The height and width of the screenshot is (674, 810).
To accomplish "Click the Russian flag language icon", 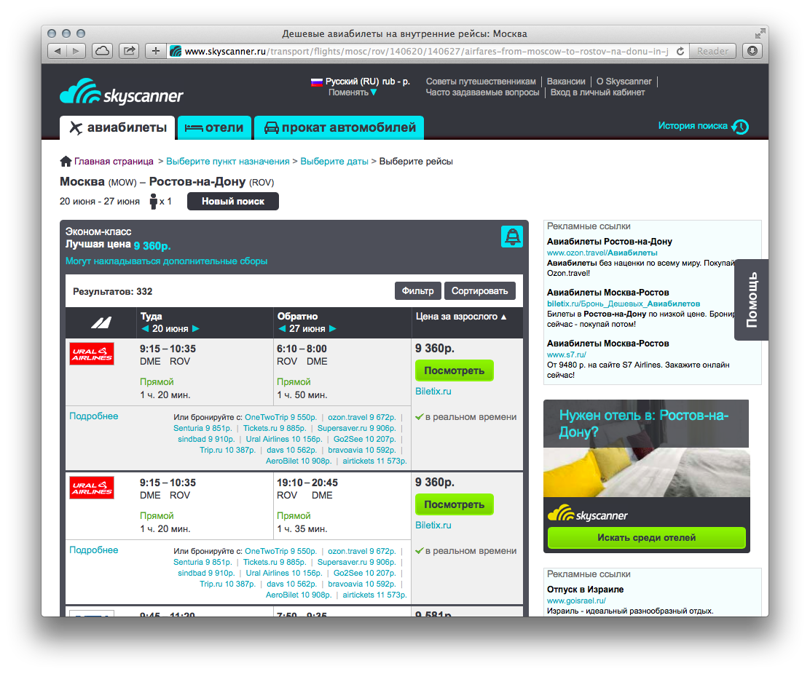I will click(x=317, y=82).
